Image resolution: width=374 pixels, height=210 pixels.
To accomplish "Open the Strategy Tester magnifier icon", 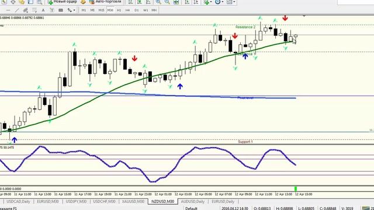I will [39, 2].
